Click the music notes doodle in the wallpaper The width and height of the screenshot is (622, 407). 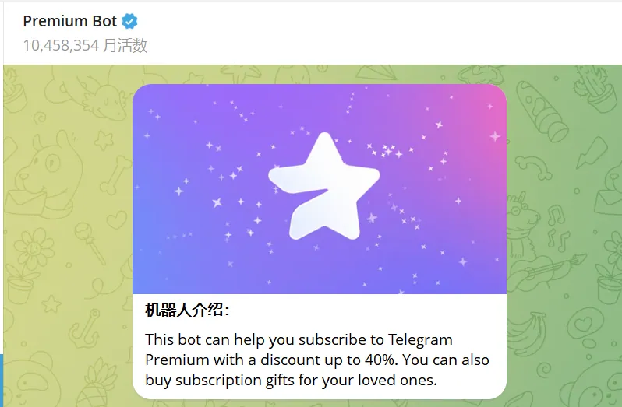click(x=558, y=229)
